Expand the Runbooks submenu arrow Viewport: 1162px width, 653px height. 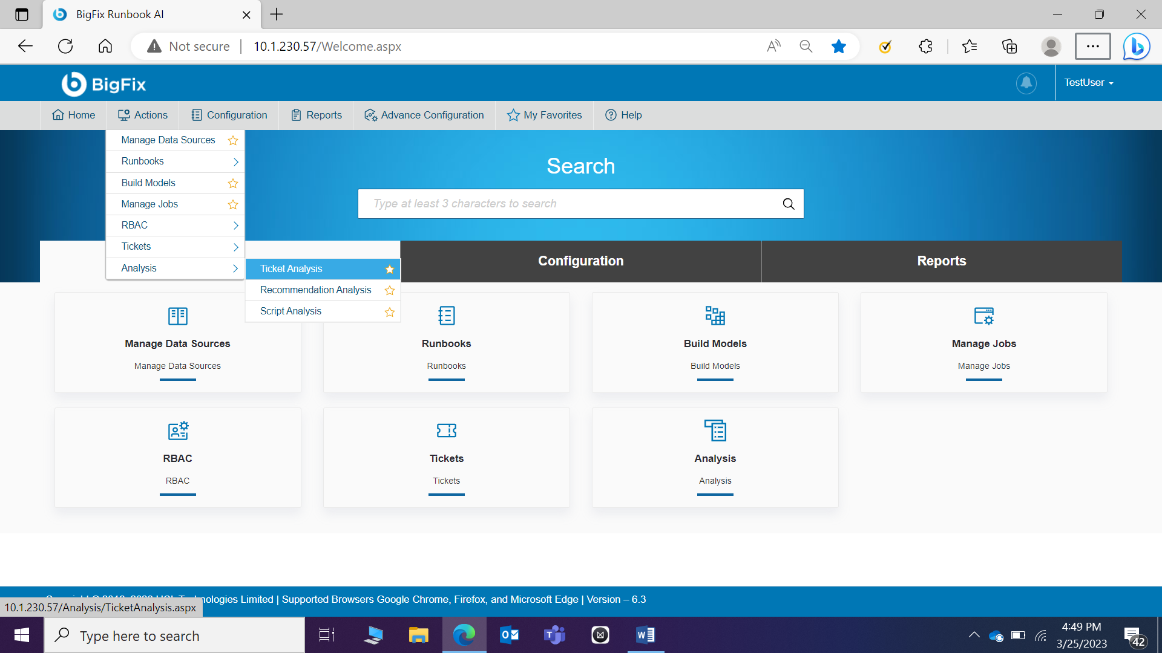235,161
